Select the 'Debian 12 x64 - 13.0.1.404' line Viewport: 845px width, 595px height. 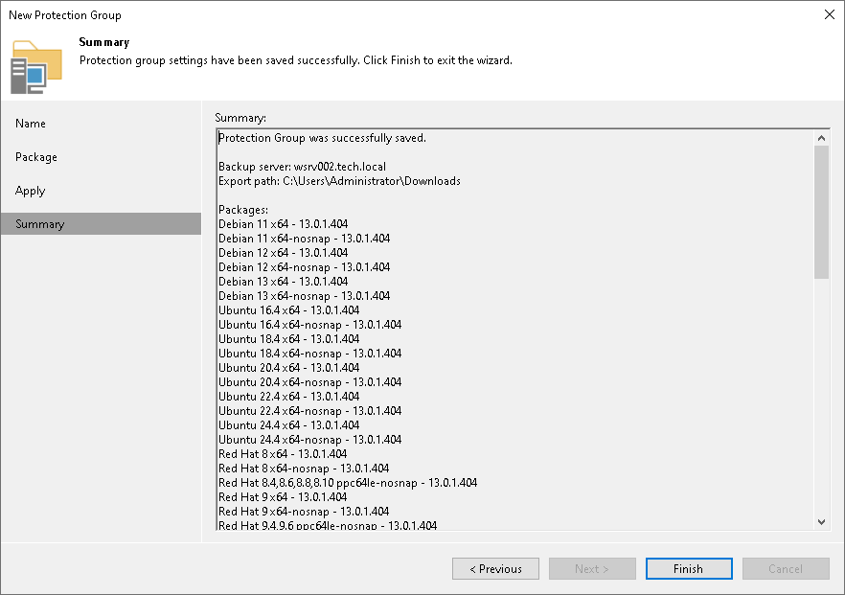pos(284,253)
